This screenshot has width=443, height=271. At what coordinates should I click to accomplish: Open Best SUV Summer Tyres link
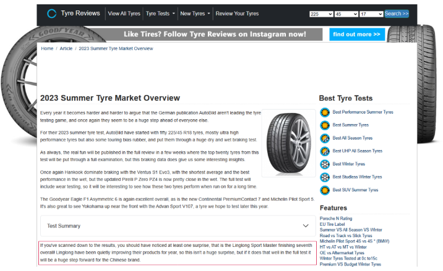pyautogui.click(x=355, y=190)
